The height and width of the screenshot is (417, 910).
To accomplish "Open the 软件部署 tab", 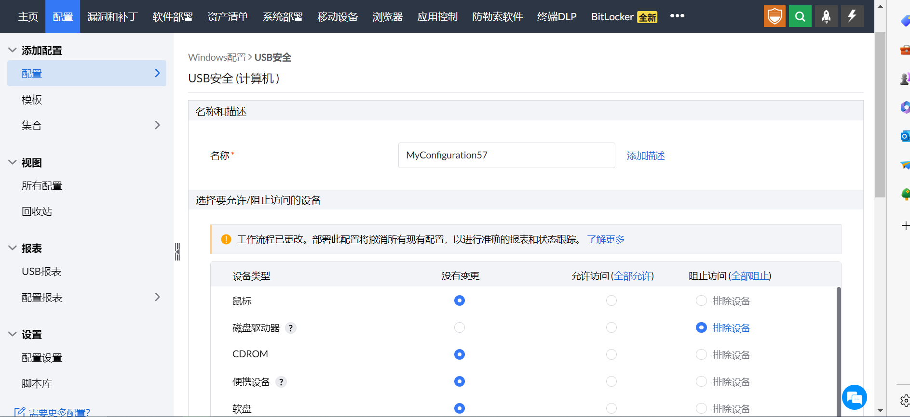I will [173, 16].
